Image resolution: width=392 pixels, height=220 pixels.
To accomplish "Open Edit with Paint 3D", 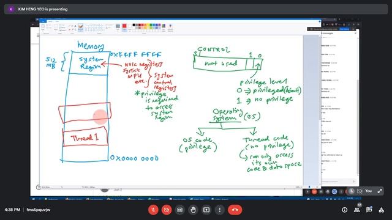I will pyautogui.click(x=170, y=28).
